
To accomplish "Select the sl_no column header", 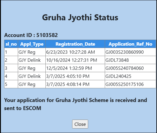I will tap(11, 44).
